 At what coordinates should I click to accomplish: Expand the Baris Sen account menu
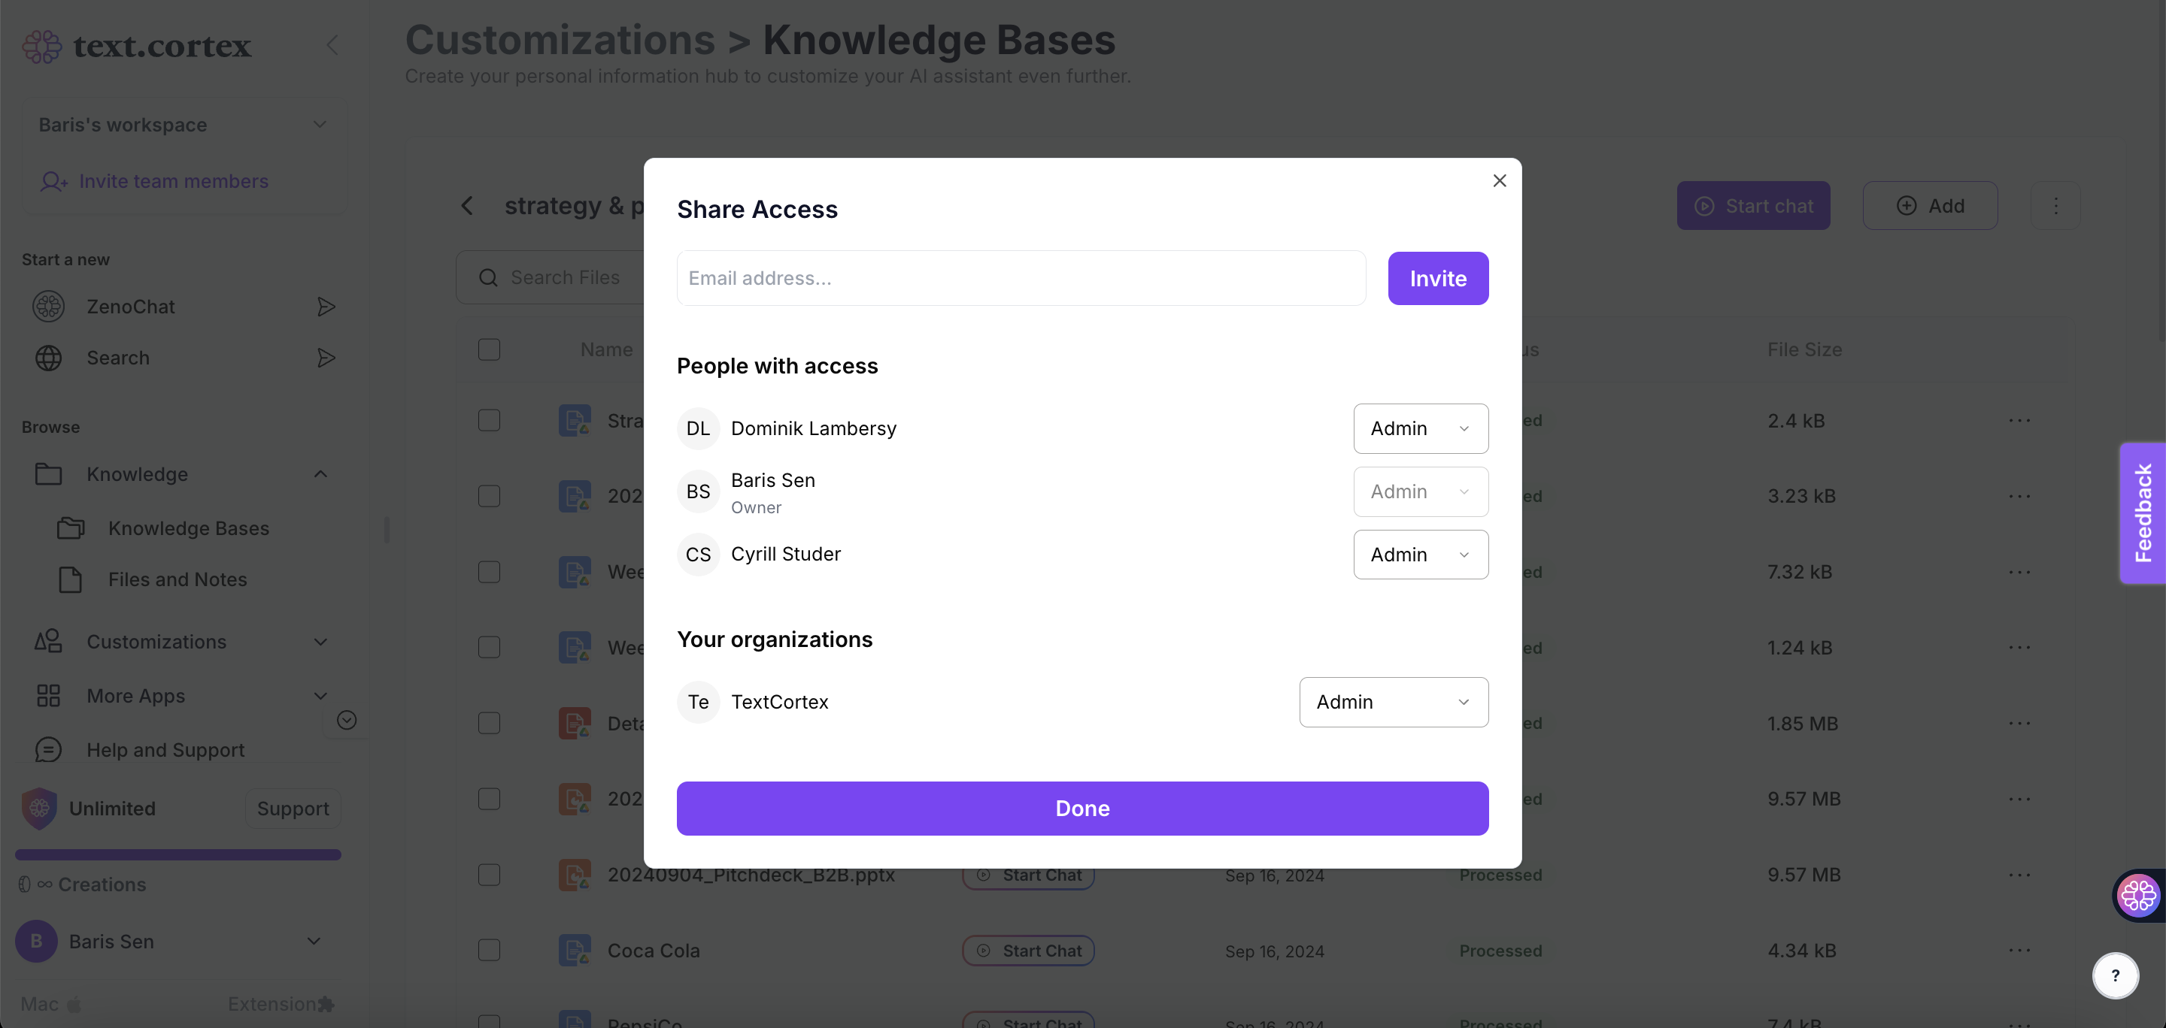pos(314,942)
